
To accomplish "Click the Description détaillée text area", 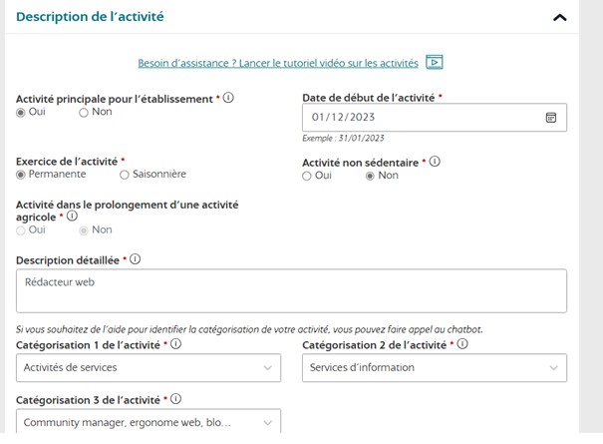I will point(291,290).
